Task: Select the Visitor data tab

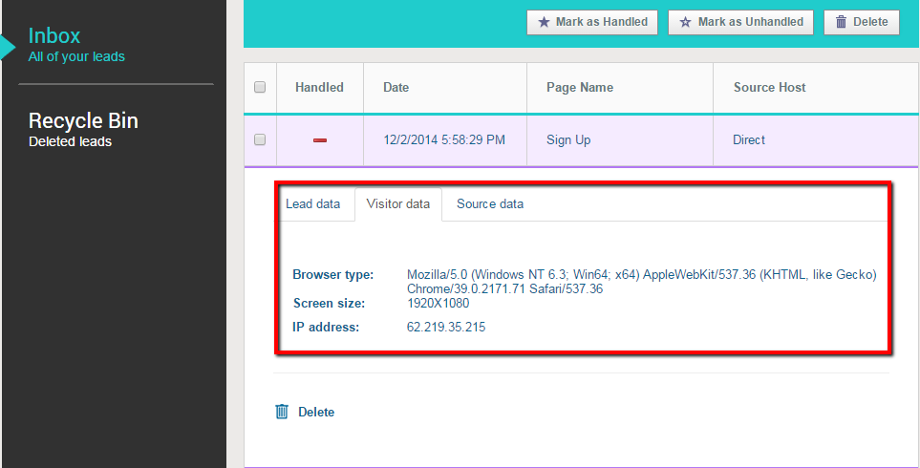Action: click(397, 204)
